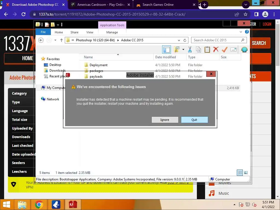Click the Explorer Help question mark icon
This screenshot has width=280, height=210.
(247, 32)
